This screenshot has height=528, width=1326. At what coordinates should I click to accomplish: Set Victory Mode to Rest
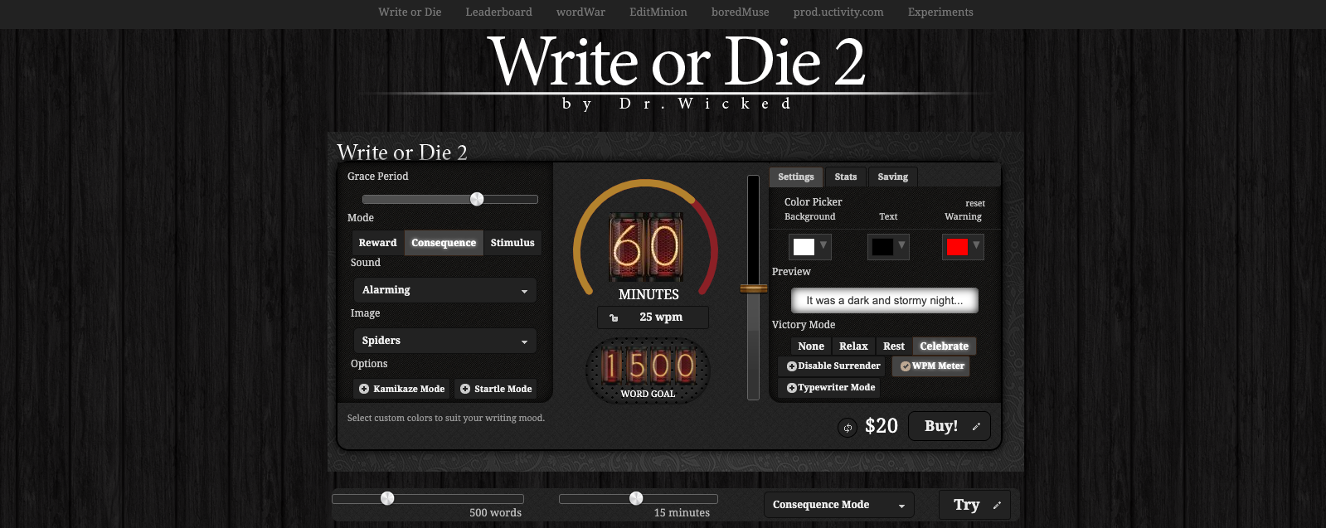tap(894, 346)
